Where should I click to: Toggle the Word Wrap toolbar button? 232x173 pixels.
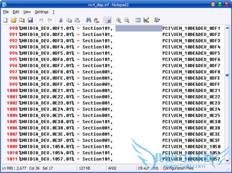click(108, 20)
